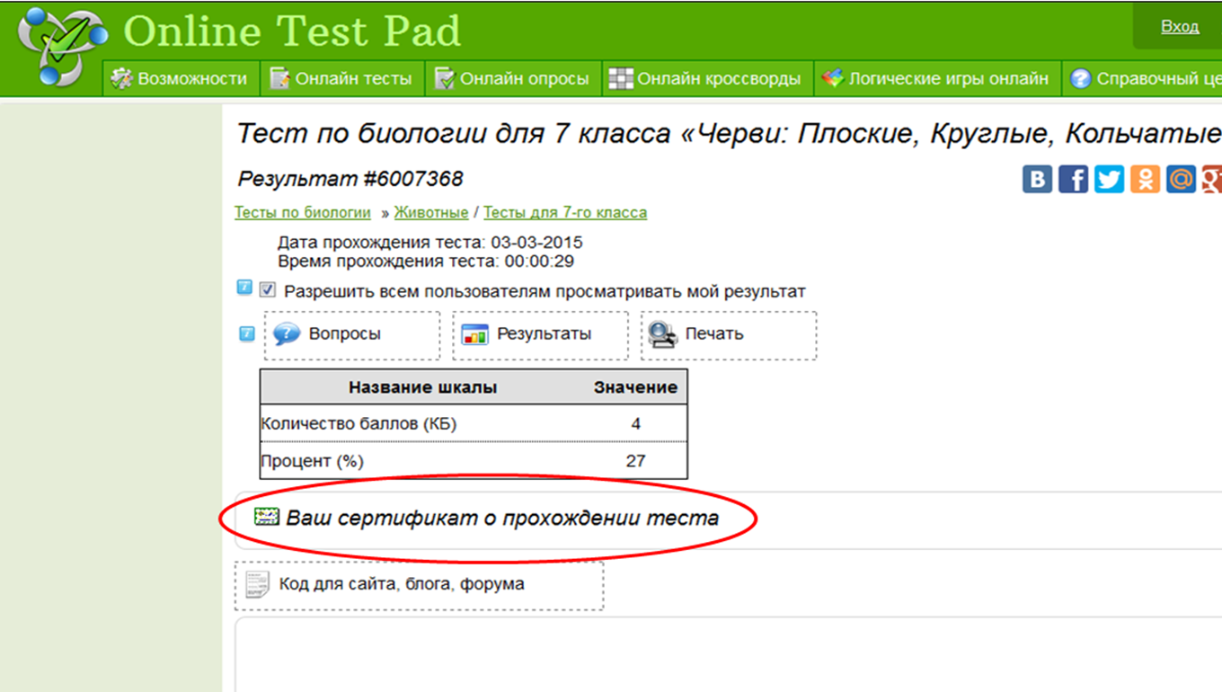
Task: Open 'Тесты для 7-го класса' link
Action: pyautogui.click(x=565, y=212)
